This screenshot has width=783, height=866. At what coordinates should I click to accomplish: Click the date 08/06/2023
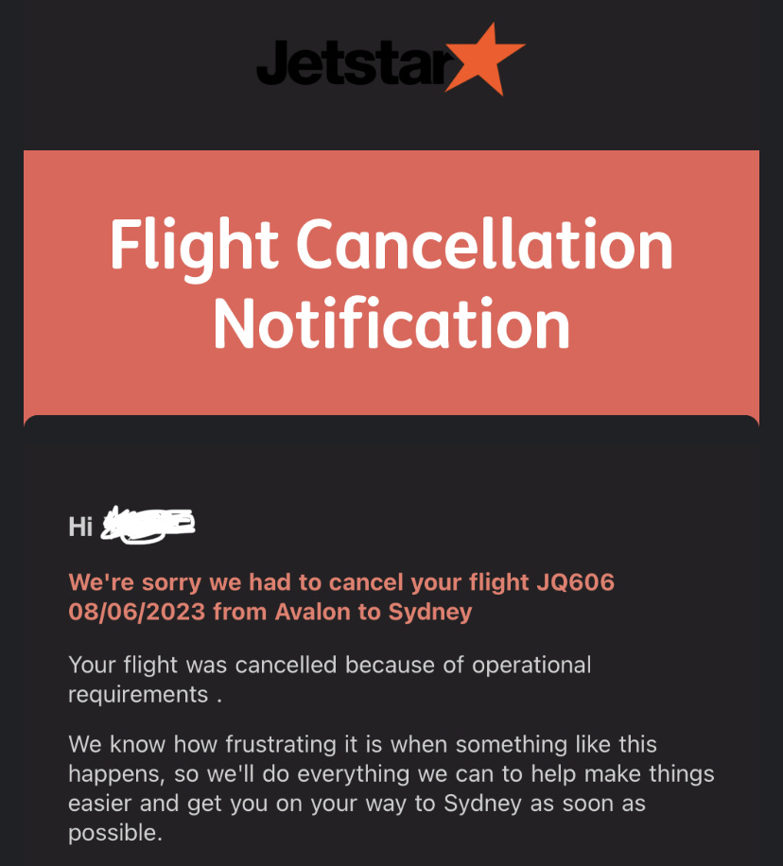[136, 612]
